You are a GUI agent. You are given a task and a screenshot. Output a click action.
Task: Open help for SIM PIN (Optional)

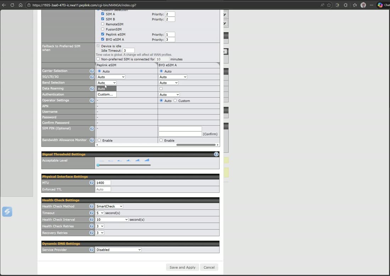click(92, 128)
